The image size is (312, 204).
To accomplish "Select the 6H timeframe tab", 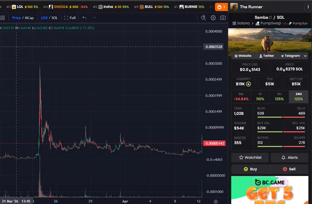I will [279, 97].
